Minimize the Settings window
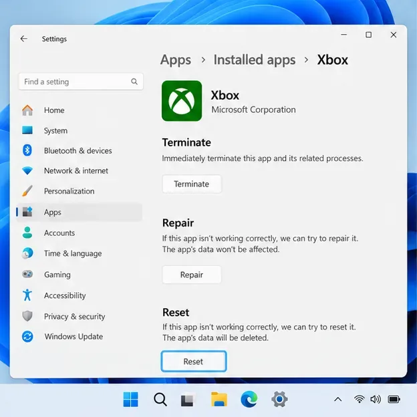The image size is (417, 417). tap(344, 35)
